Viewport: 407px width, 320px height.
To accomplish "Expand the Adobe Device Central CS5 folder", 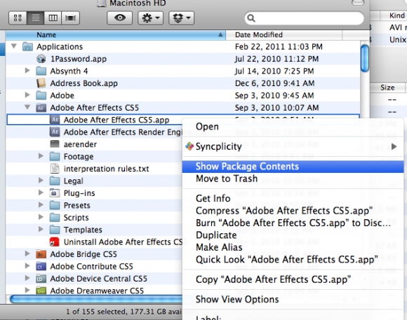I will [27, 278].
